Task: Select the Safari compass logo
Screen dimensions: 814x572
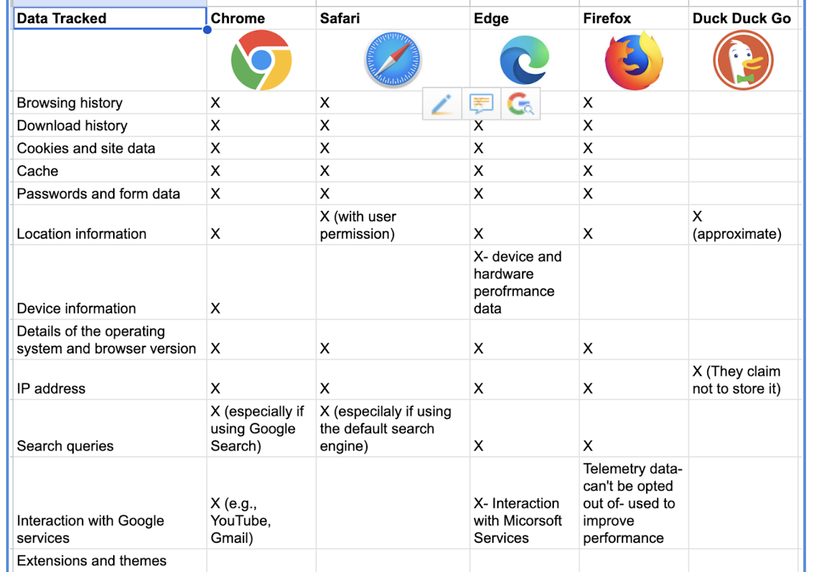Action: tap(392, 60)
